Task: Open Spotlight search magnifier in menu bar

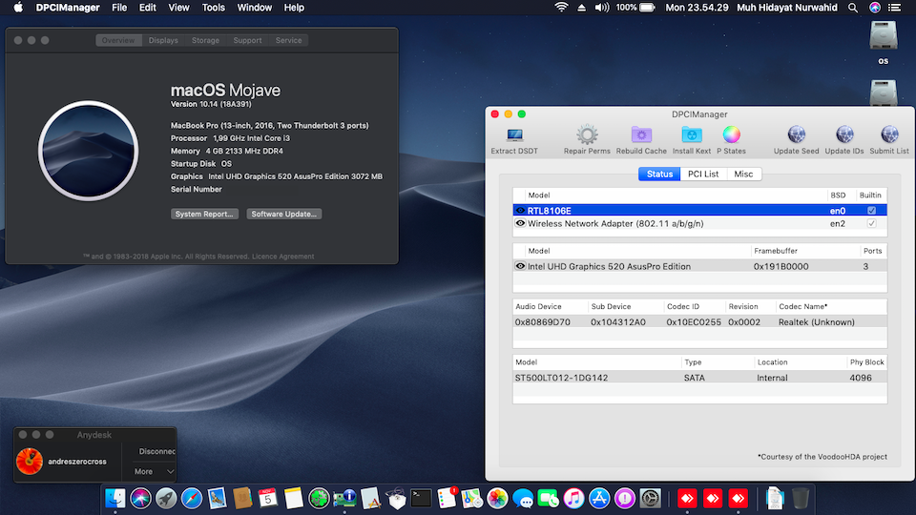Action: coord(853,8)
